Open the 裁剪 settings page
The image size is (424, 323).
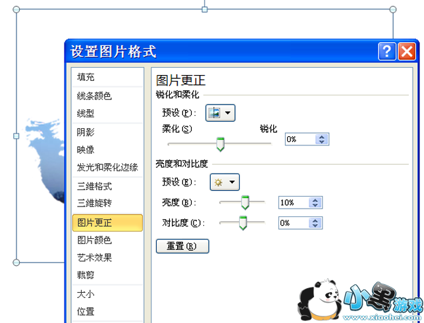click(107, 275)
